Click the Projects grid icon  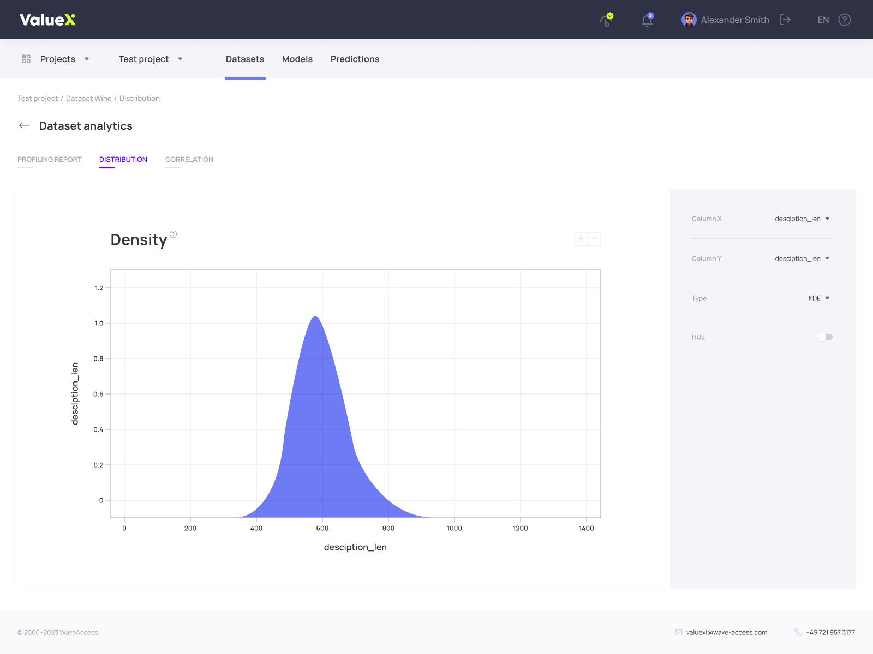(x=26, y=58)
